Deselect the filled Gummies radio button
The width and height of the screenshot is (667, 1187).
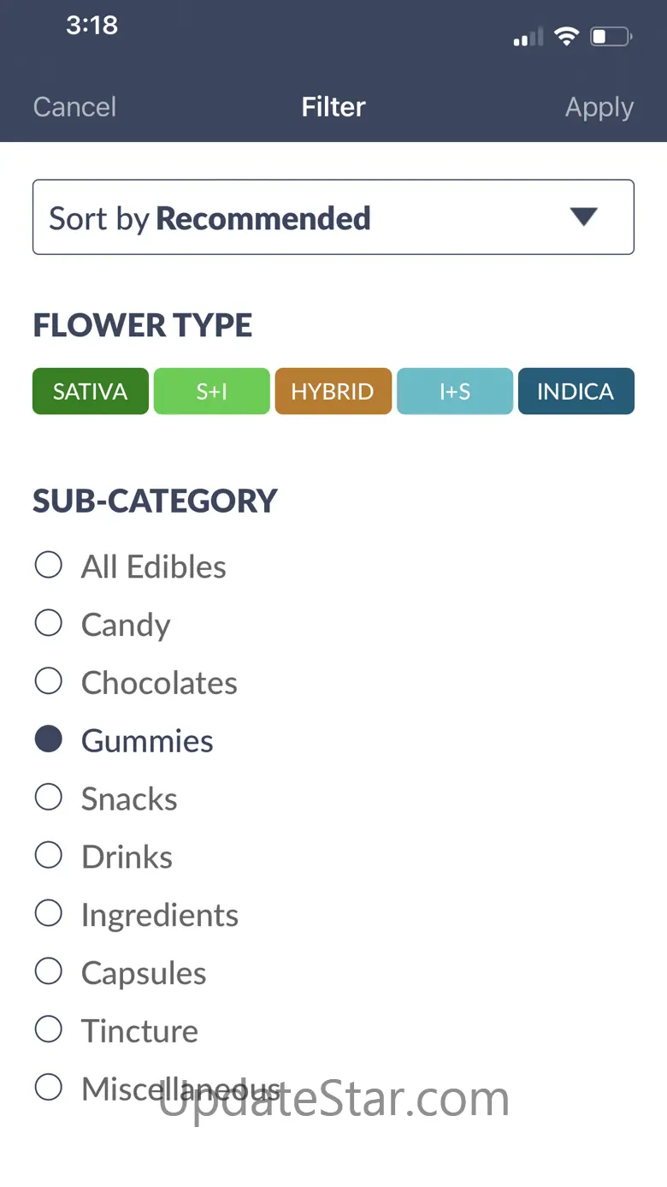[x=49, y=740]
